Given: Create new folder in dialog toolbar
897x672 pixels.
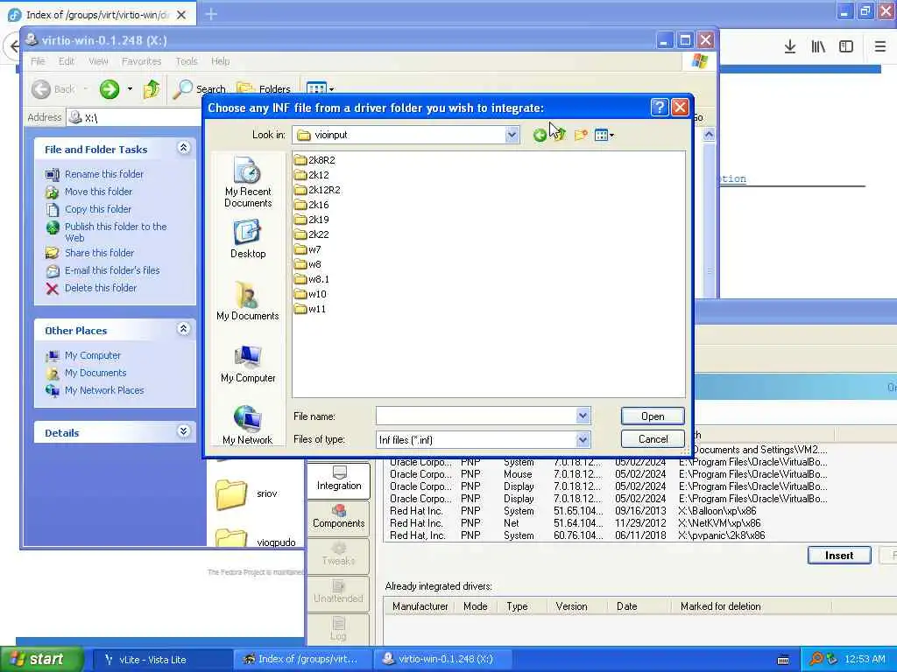Looking at the screenshot, I should click(x=581, y=135).
